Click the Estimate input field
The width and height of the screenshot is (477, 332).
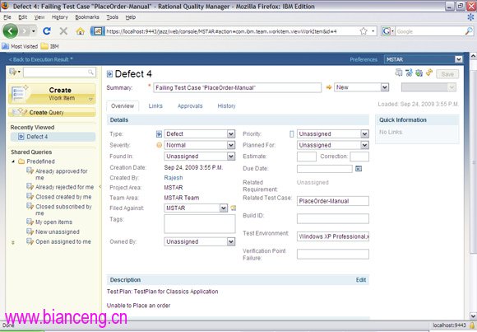[x=307, y=157]
